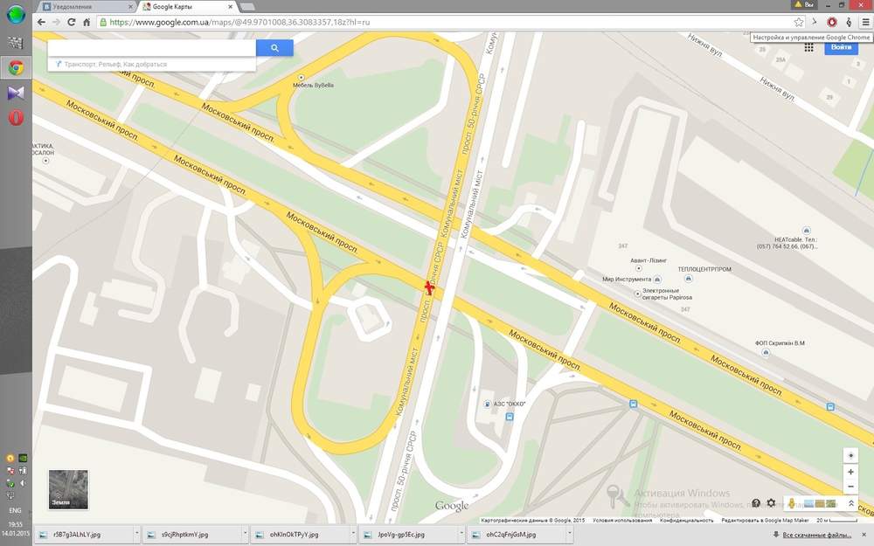This screenshot has height=546, width=874.
Task: Close the downloads bar
Action: (864, 535)
